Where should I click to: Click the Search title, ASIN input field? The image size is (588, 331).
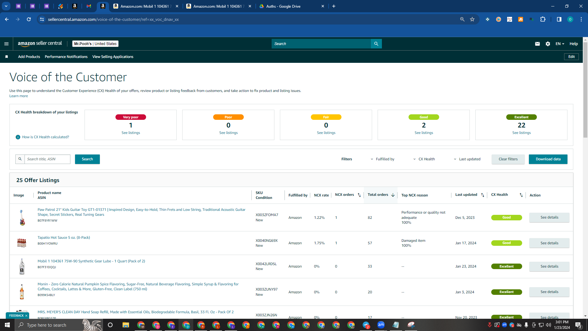[x=47, y=159]
